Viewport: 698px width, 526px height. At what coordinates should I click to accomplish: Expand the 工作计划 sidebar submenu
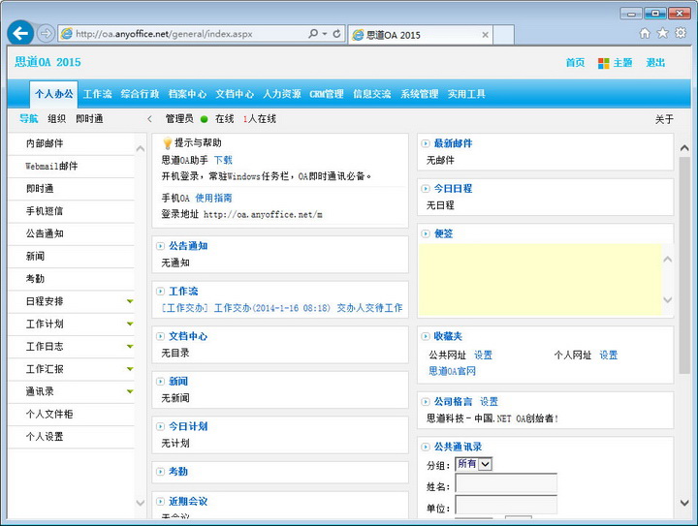click(130, 324)
